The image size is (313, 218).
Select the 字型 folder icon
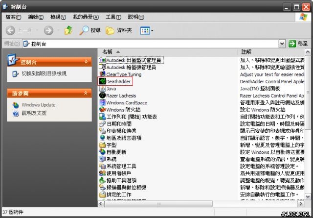pos(102,145)
